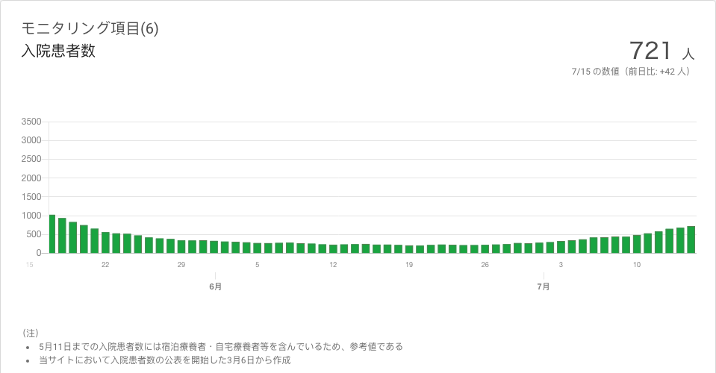Click the 3 x-axis date label
Screen dimensions: 716x373
(561, 265)
